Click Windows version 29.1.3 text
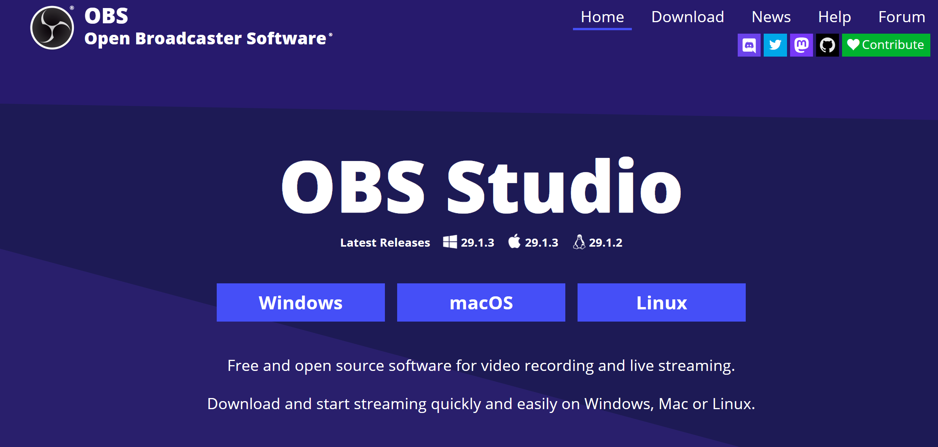The height and width of the screenshot is (447, 938). click(477, 242)
